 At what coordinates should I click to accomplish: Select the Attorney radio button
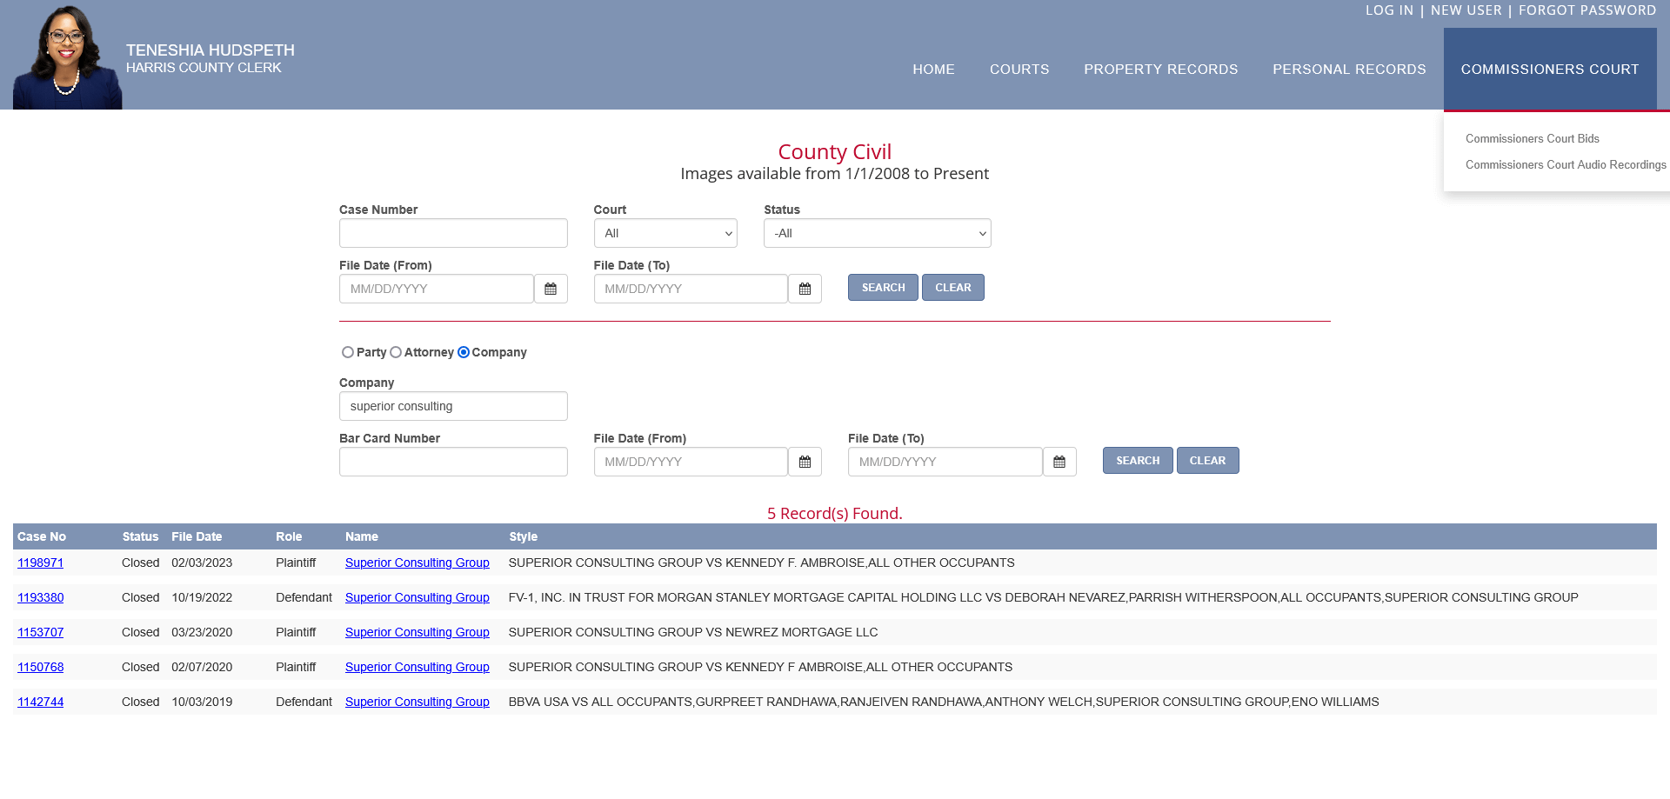click(x=396, y=352)
